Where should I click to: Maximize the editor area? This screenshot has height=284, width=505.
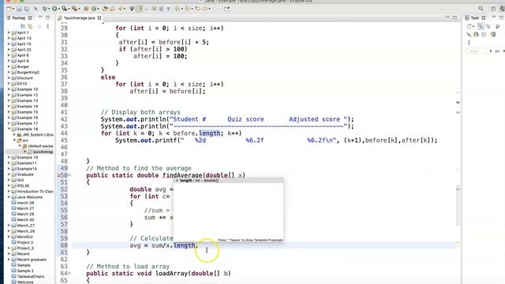(454, 17)
